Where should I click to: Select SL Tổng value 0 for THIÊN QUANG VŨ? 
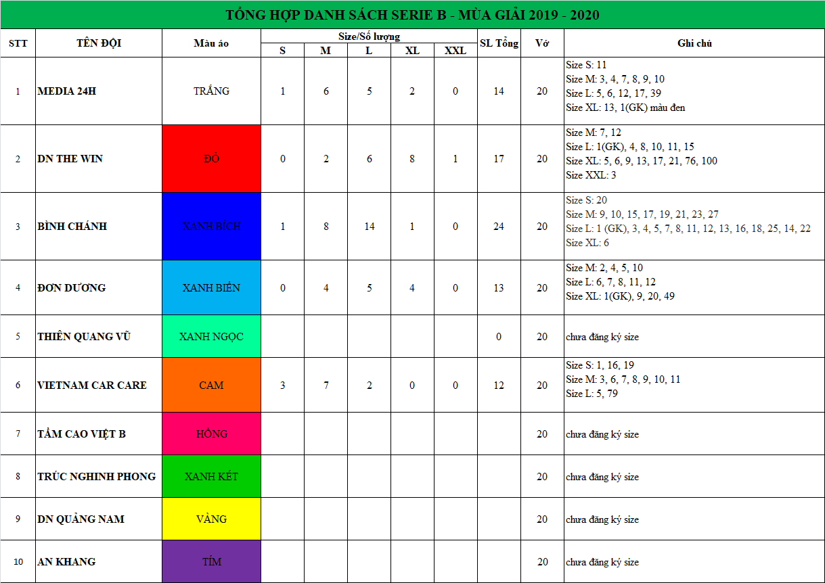coord(499,337)
